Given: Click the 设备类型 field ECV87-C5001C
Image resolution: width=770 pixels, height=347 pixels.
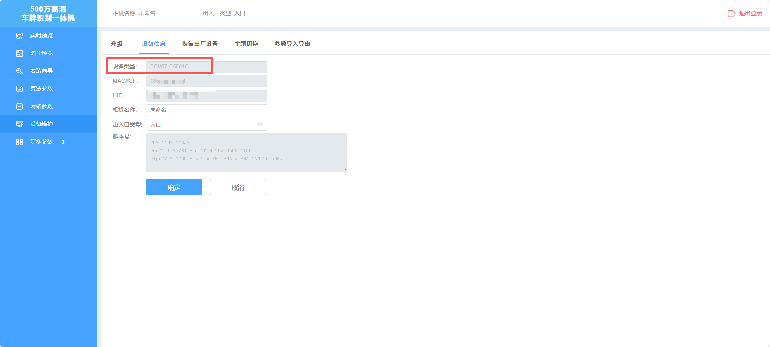Looking at the screenshot, I should point(207,67).
